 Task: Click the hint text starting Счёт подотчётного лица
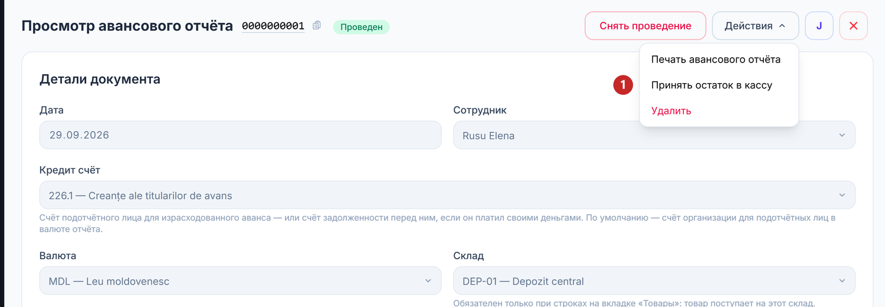tap(437, 223)
